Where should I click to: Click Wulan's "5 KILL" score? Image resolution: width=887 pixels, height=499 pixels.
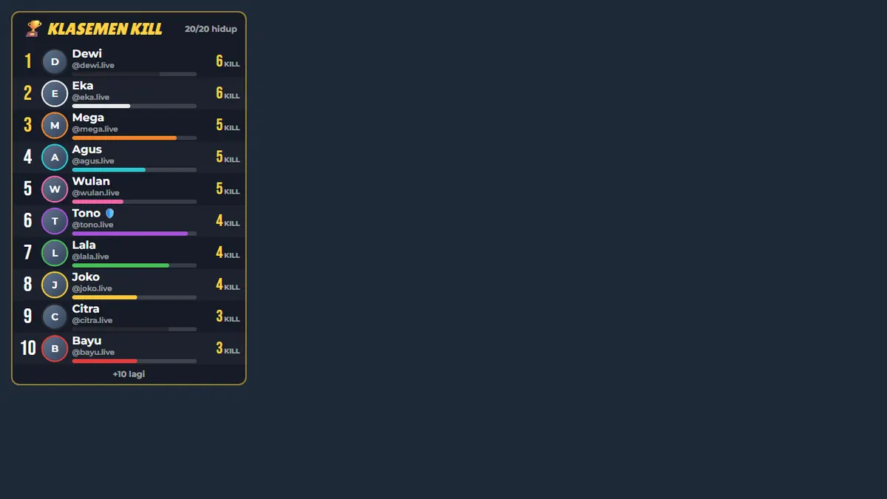(x=228, y=189)
